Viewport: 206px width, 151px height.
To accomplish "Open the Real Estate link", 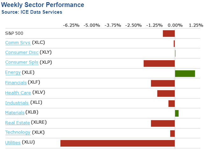I will (x=17, y=123).
